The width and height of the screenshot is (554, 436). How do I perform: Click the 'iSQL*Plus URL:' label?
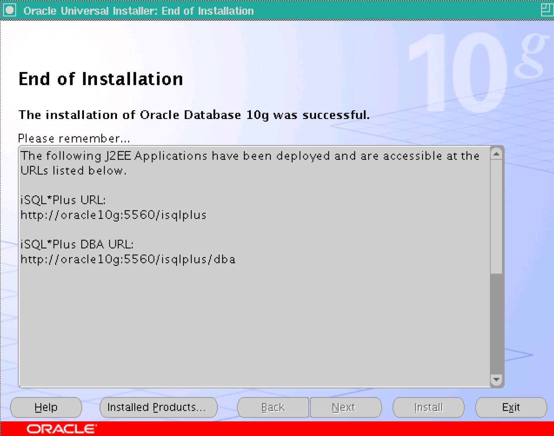point(63,200)
